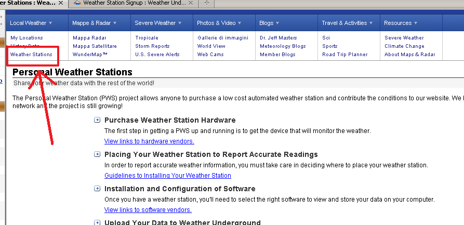This screenshot has width=464, height=225.
Task: Close the Weather Station Signup tab
Action: tap(191, 3)
